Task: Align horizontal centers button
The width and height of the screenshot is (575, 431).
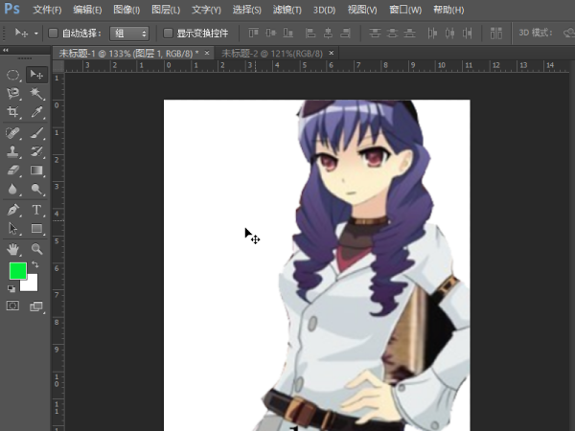Action: pos(328,33)
